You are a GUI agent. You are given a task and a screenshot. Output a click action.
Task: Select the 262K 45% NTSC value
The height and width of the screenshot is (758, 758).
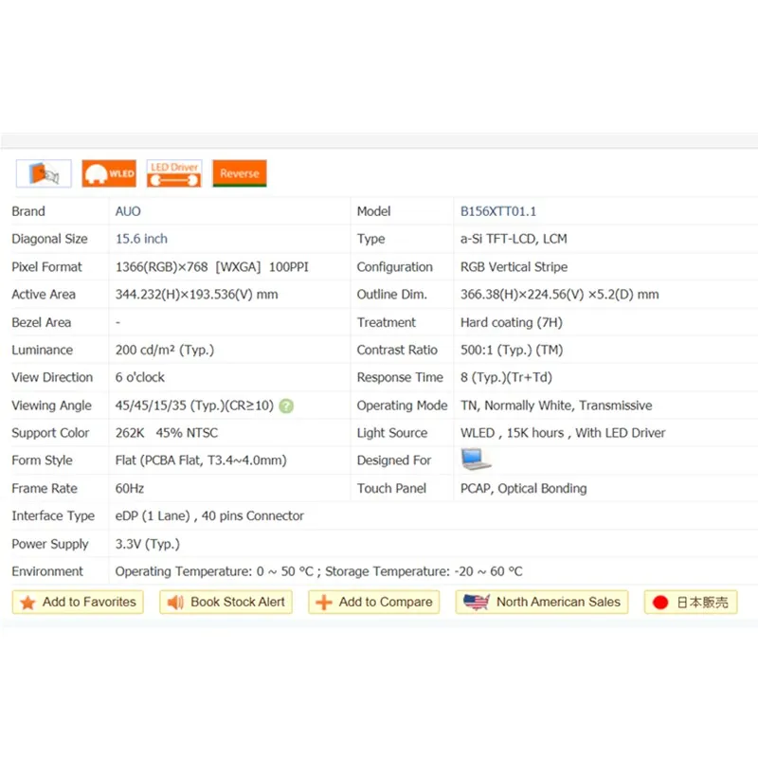tap(167, 433)
